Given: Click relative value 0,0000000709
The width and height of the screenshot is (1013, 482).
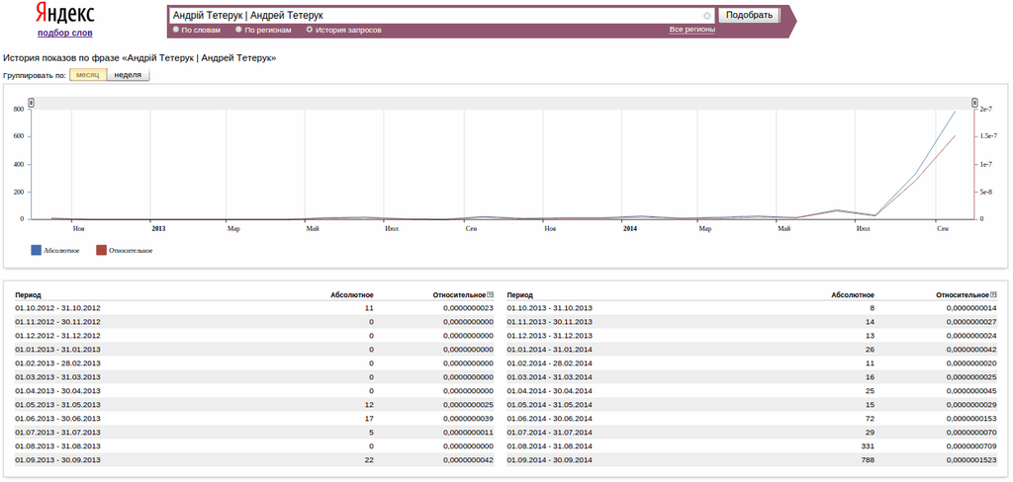Looking at the screenshot, I should click(x=971, y=446).
